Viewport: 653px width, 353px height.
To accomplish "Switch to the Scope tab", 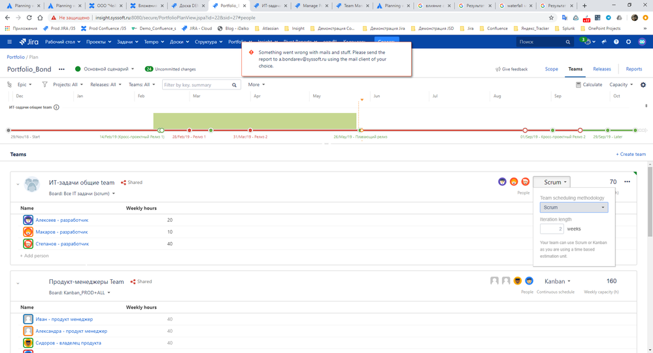I will pos(552,69).
